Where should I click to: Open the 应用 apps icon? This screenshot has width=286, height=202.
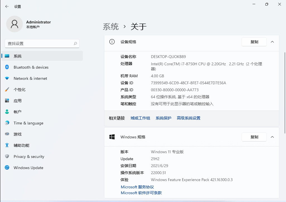pos(7,101)
